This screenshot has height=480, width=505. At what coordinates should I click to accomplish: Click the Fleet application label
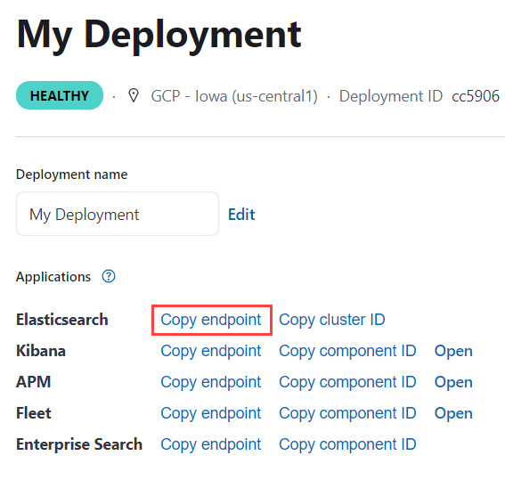pos(34,413)
